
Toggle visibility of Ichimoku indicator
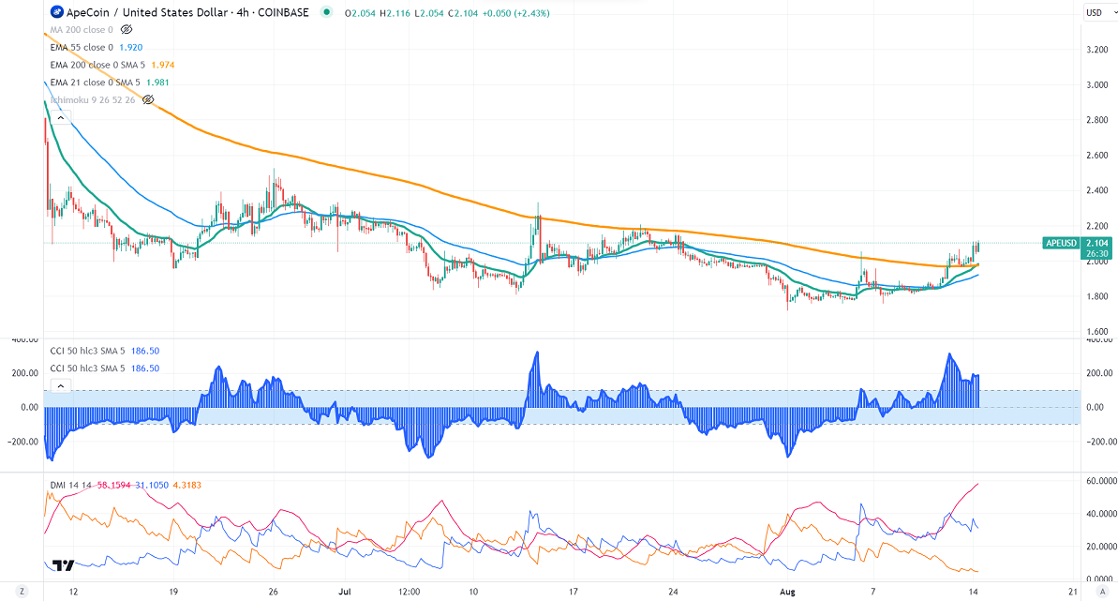tap(147, 100)
